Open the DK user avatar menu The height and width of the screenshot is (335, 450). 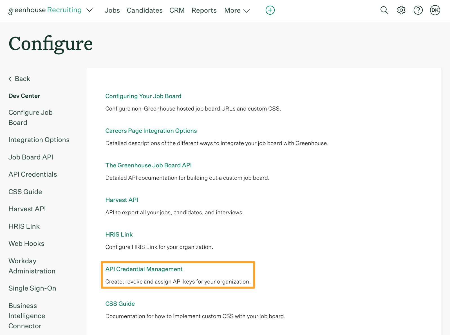[x=435, y=10]
